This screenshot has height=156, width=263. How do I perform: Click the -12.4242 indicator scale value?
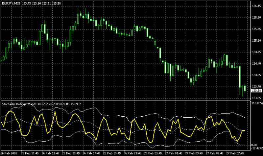[x=257, y=148]
